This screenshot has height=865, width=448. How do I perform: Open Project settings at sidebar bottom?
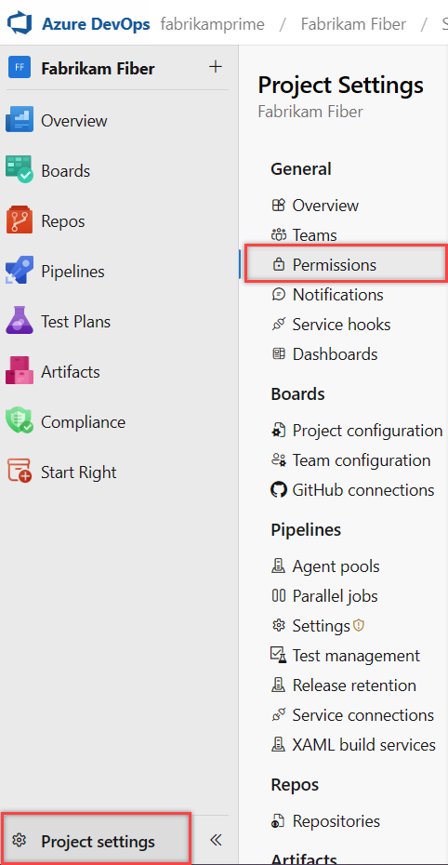96,841
